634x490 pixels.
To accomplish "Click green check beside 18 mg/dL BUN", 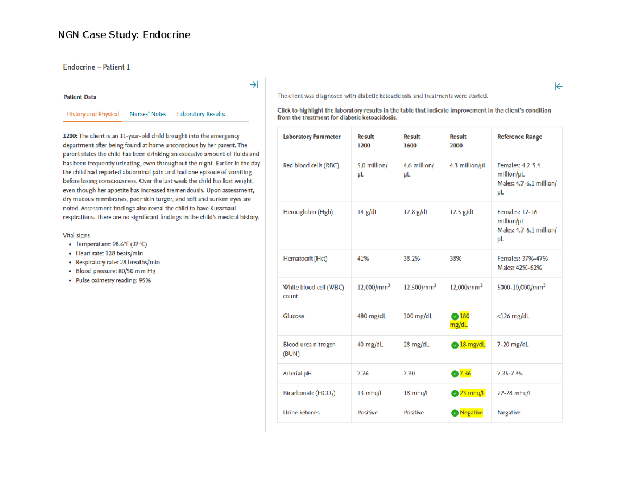I will click(454, 345).
